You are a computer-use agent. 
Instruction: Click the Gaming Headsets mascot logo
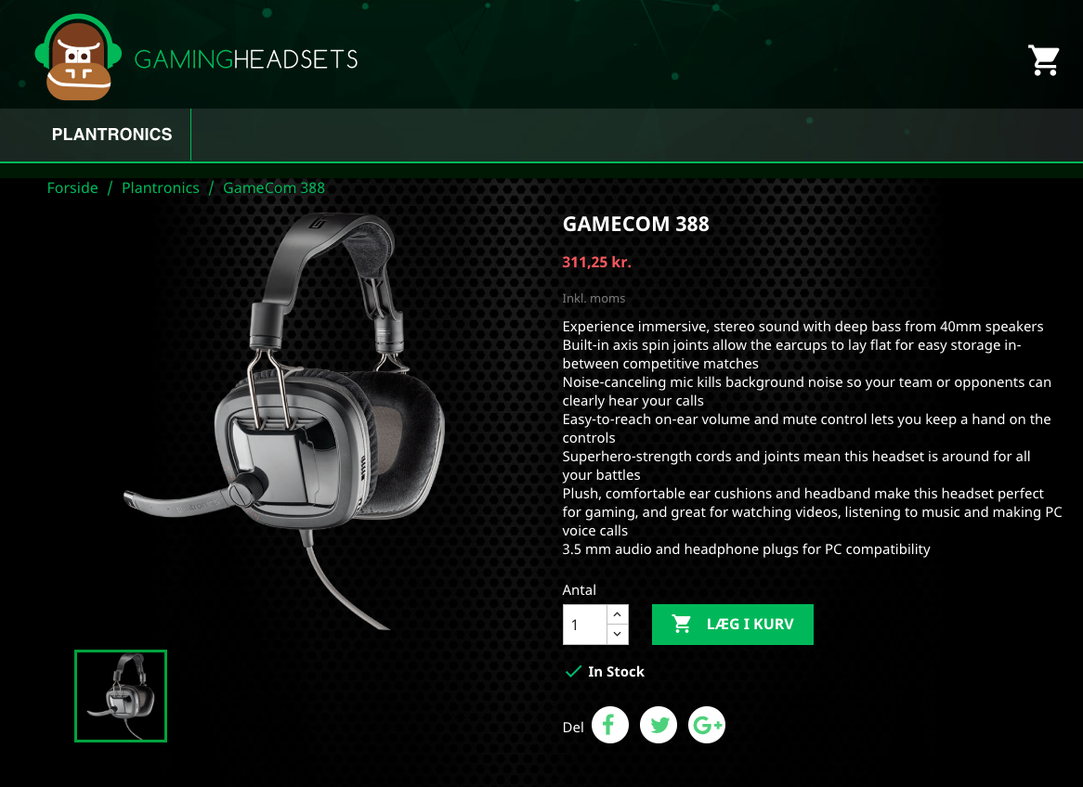(x=78, y=58)
